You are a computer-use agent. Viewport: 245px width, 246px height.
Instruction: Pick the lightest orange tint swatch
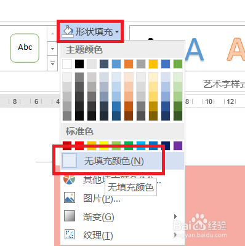coord(129,77)
